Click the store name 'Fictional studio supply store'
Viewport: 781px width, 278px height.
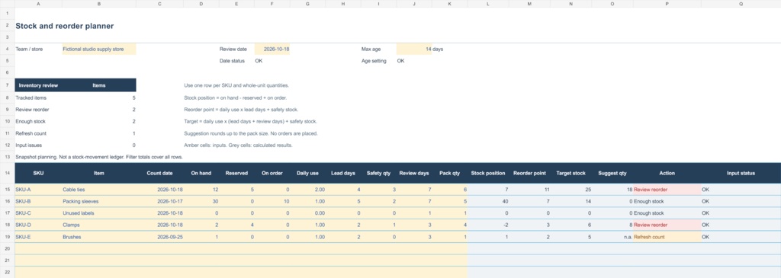(x=98, y=50)
